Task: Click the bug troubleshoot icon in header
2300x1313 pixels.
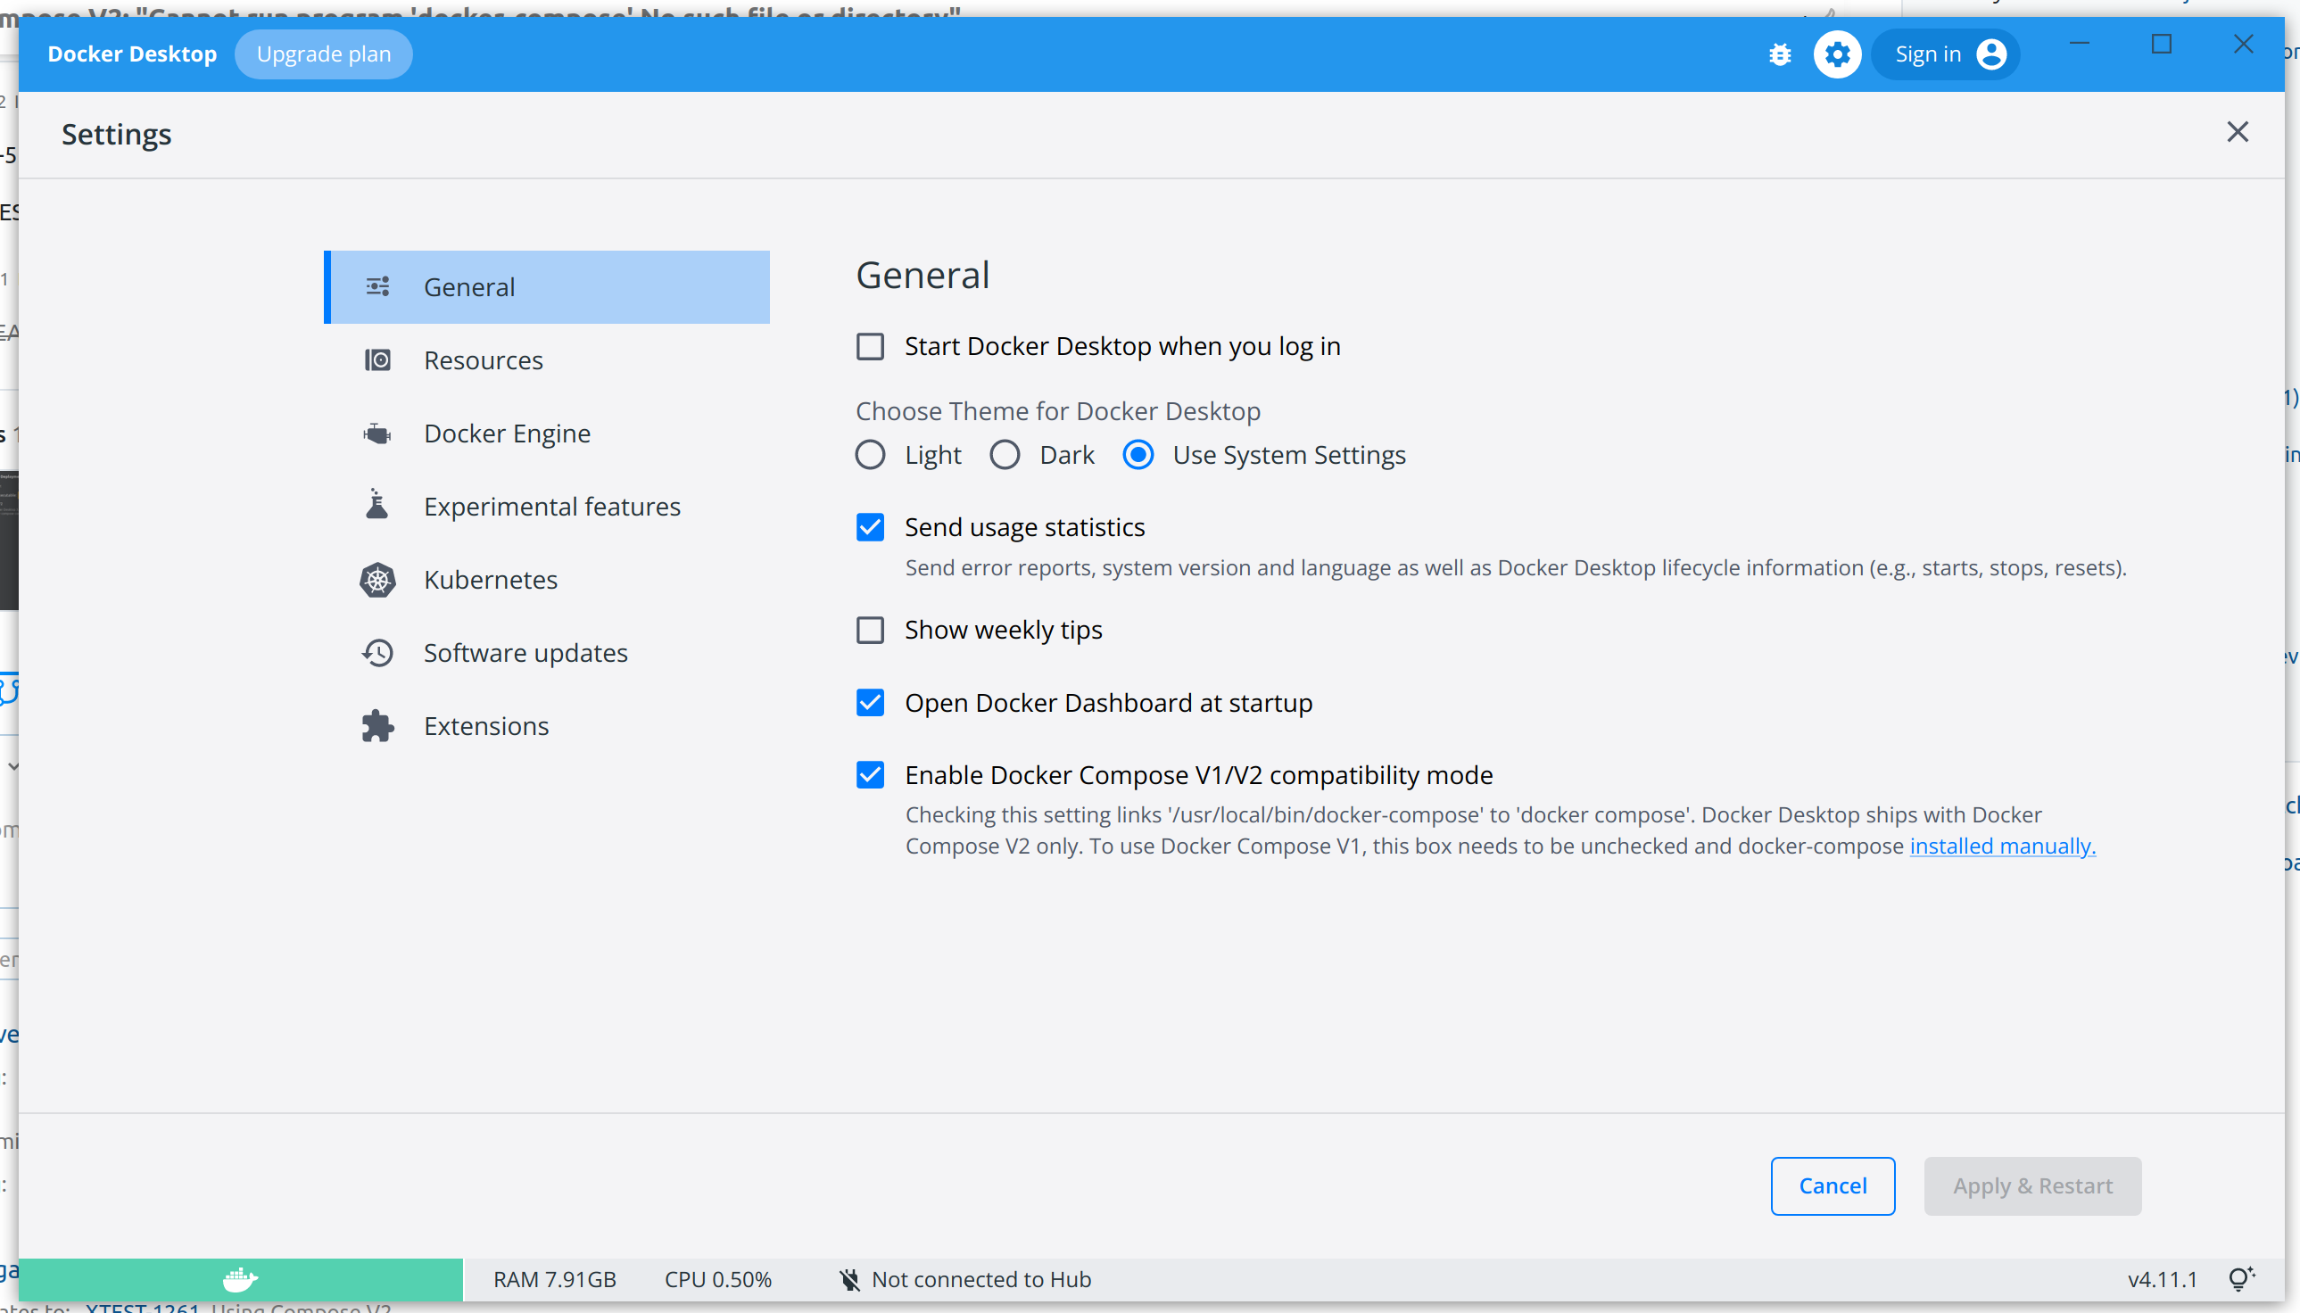Action: tap(1780, 55)
